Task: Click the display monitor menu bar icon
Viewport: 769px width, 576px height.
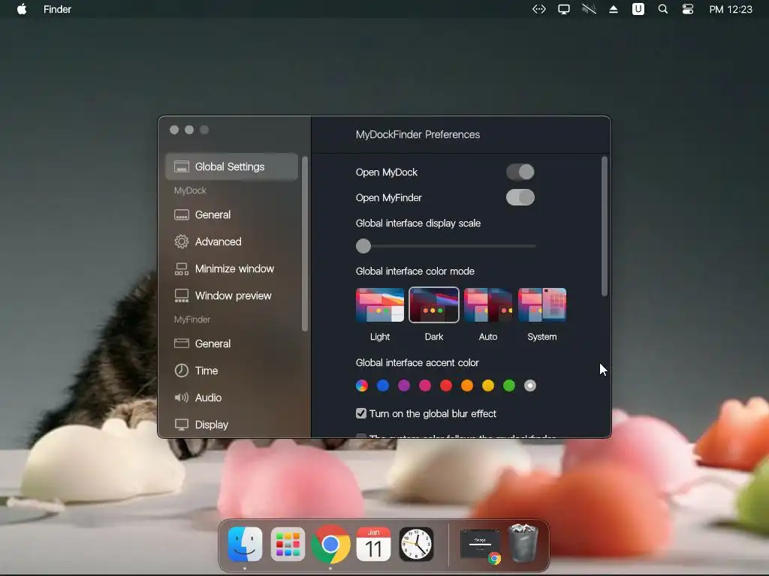Action: pos(564,9)
